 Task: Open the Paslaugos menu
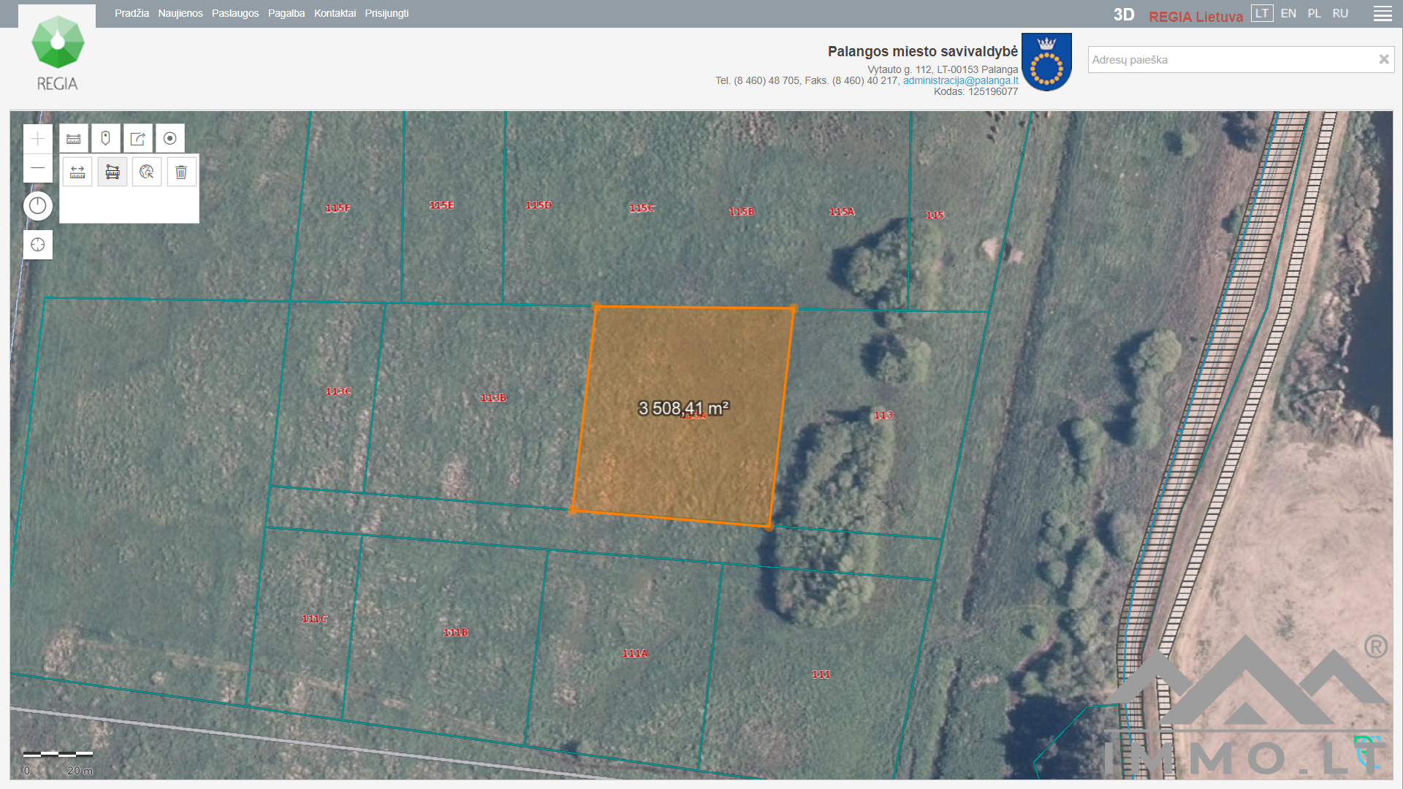pos(235,14)
